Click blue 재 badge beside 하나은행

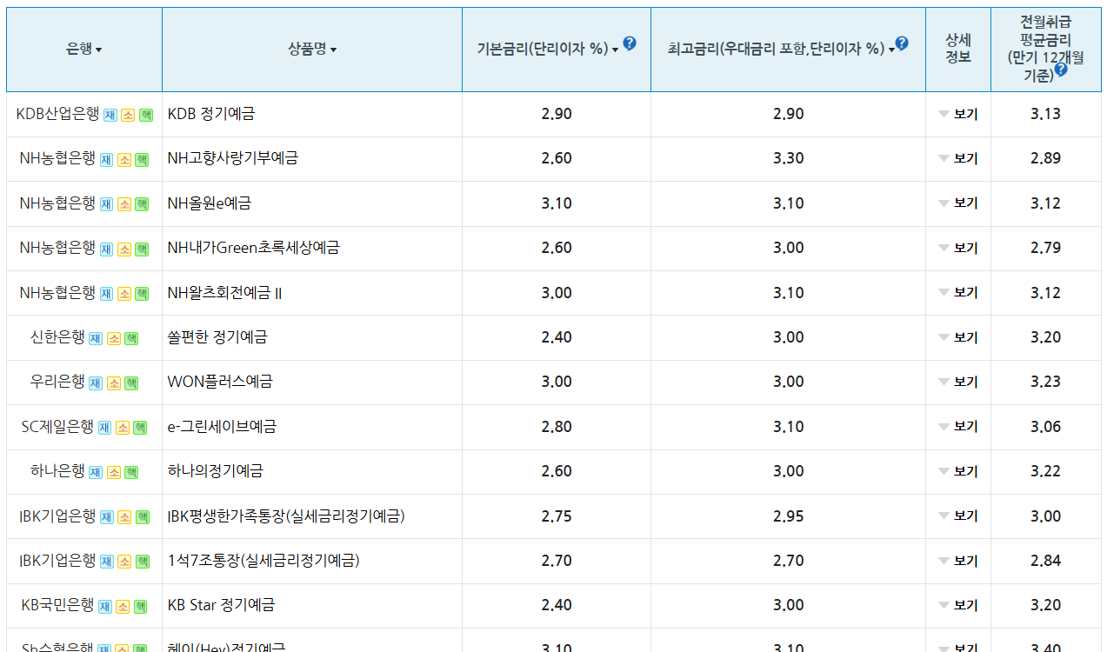96,473
